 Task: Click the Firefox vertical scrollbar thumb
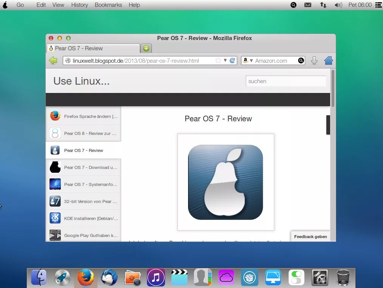(333, 88)
